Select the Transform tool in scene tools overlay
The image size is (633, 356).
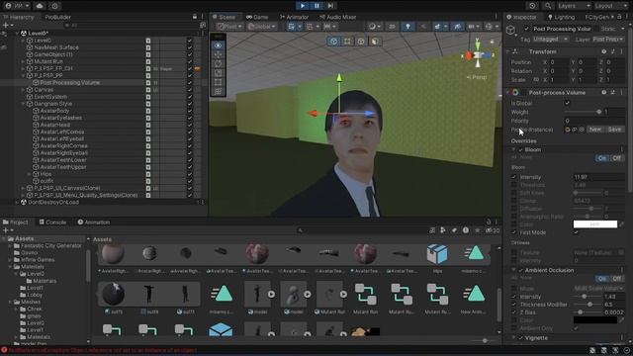(x=218, y=92)
